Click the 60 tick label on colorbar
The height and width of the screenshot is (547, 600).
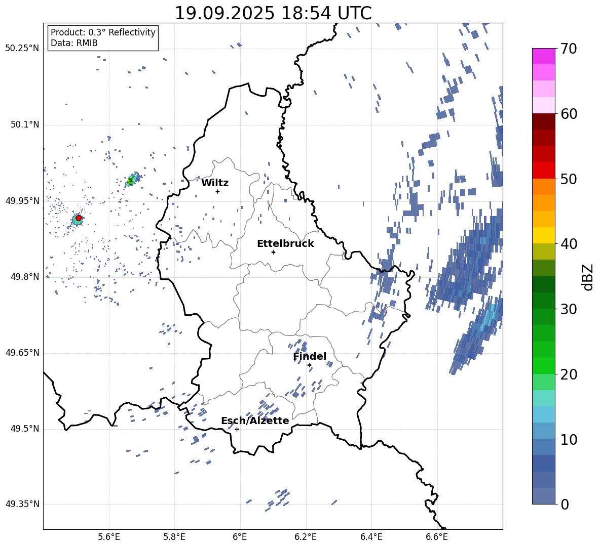(568, 114)
